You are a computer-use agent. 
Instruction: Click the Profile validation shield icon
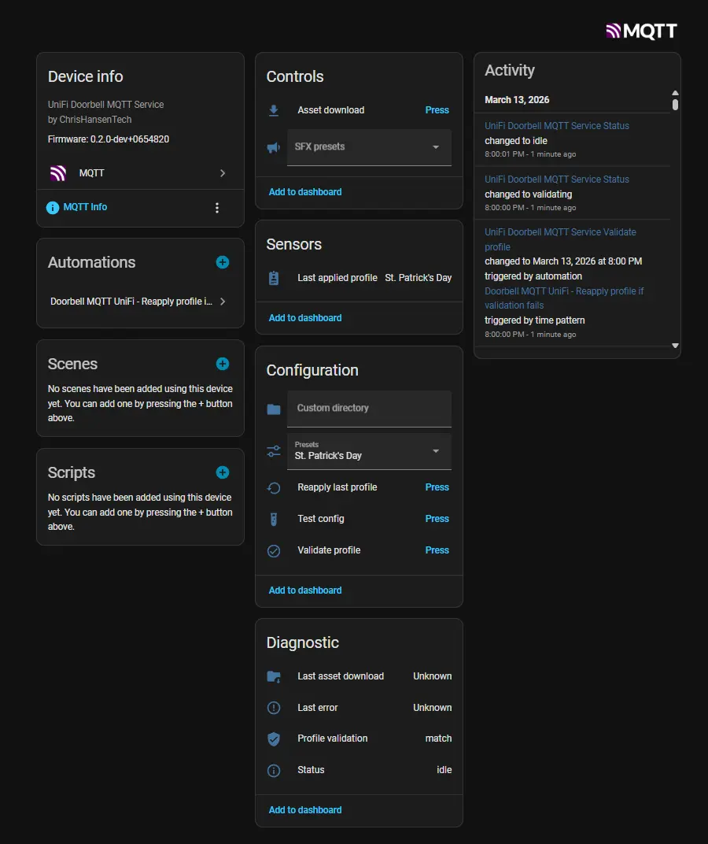274,738
